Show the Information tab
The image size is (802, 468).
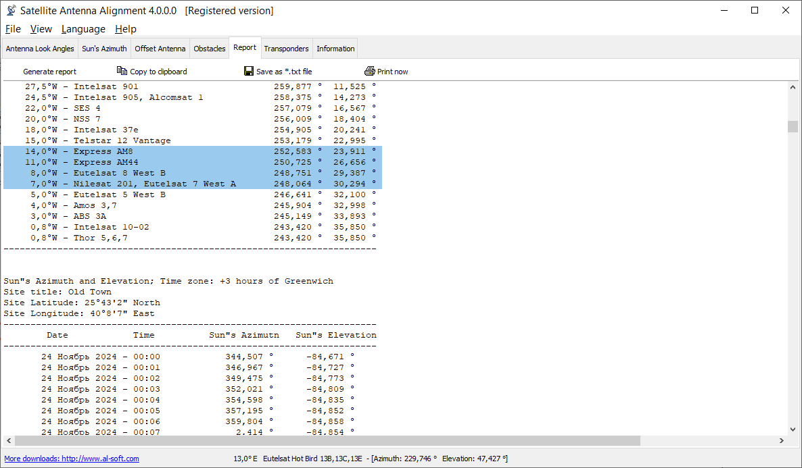point(335,49)
